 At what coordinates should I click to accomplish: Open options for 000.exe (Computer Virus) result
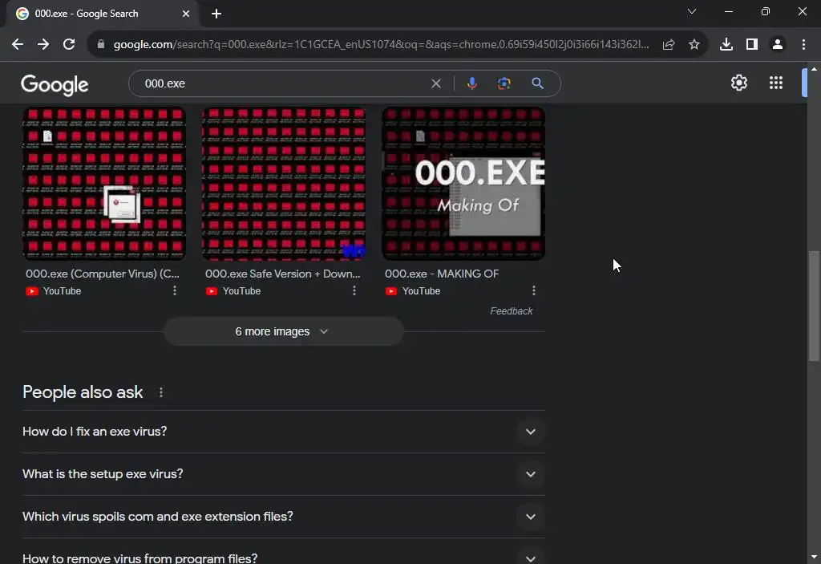(x=174, y=290)
